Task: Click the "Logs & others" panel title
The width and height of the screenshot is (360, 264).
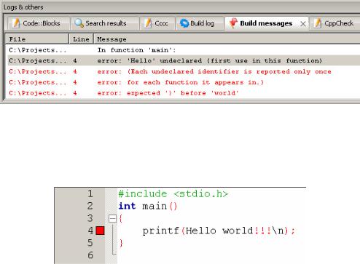Action: (x=23, y=7)
